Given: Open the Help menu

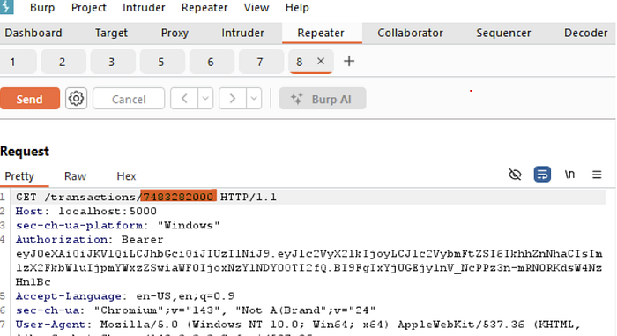Looking at the screenshot, I should pos(297,7).
